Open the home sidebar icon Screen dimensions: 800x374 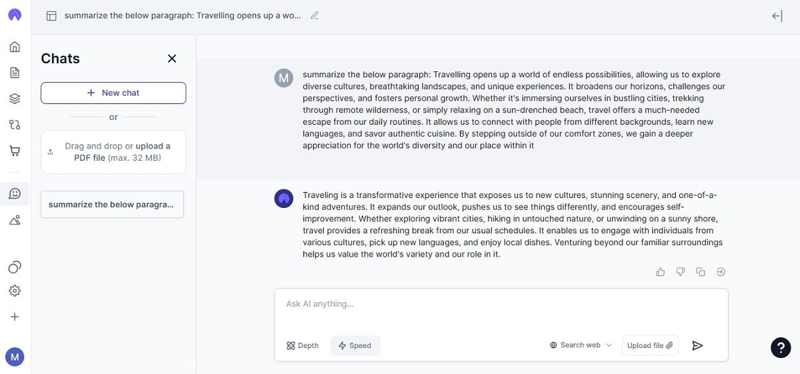point(15,47)
